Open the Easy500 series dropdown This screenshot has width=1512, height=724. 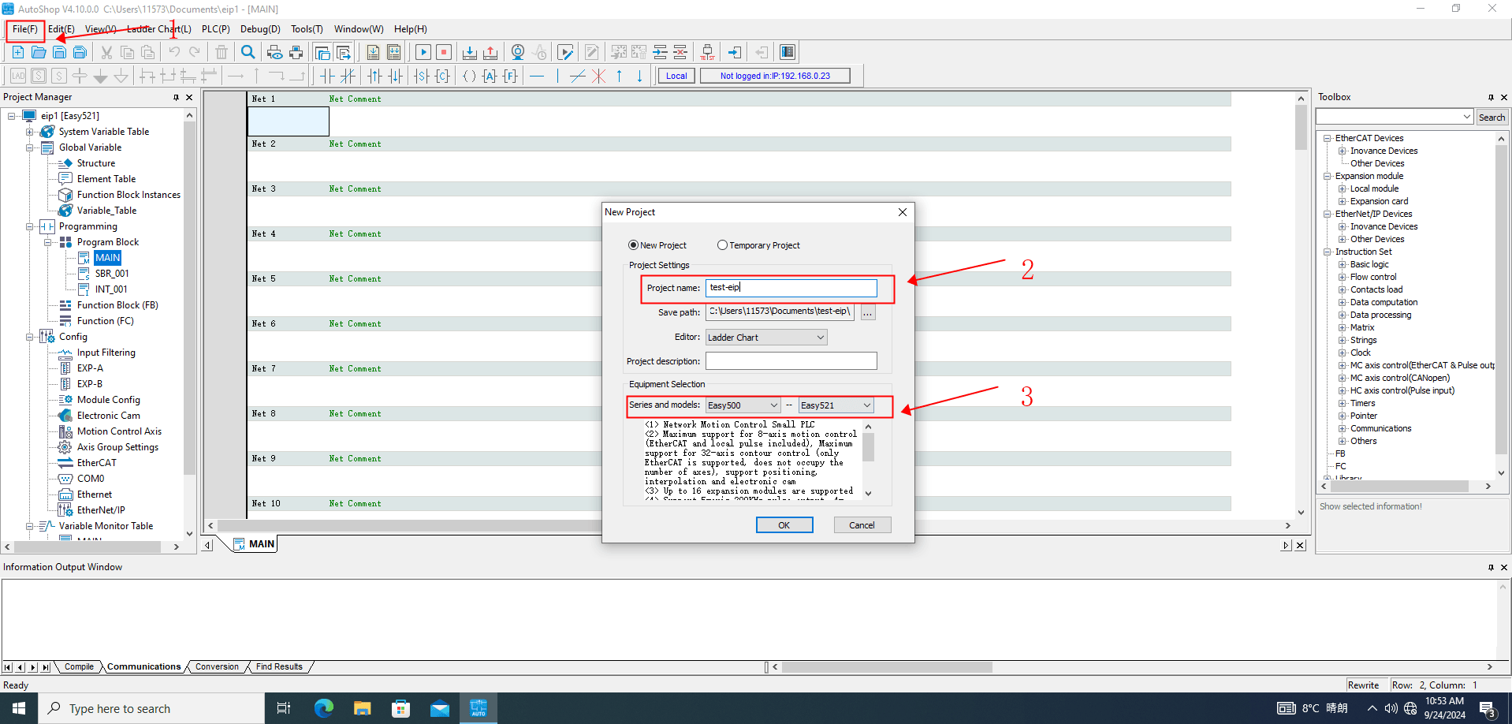[743, 405]
